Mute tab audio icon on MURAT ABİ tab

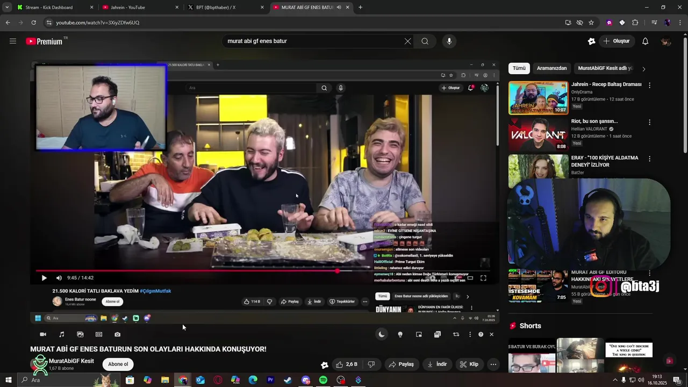coord(339,8)
